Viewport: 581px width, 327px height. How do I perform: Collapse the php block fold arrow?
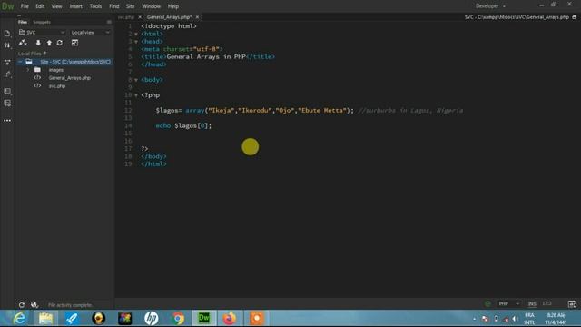click(136, 95)
